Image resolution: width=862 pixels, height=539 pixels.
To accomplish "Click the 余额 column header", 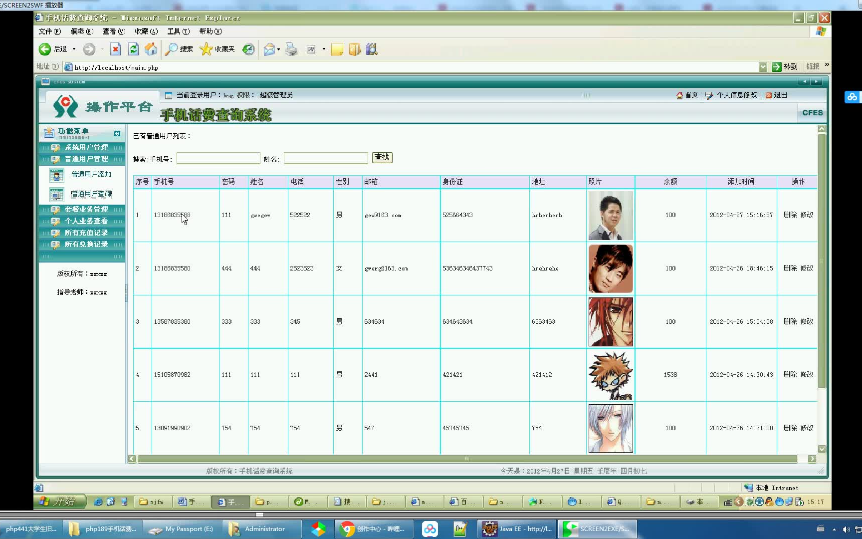I will [x=670, y=182].
